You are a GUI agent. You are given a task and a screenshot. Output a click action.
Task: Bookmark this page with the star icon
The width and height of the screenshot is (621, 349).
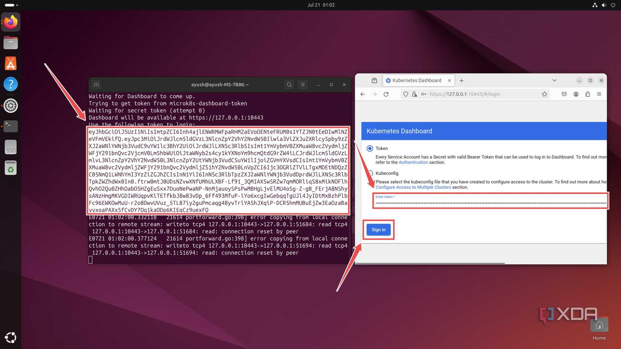(544, 94)
